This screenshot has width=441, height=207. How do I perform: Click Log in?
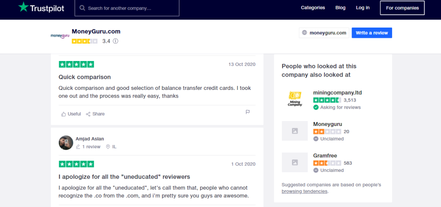tap(363, 8)
